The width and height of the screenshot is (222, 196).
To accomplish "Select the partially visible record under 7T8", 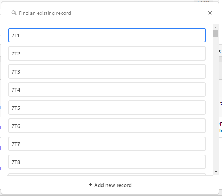I will pyautogui.click(x=107, y=174).
